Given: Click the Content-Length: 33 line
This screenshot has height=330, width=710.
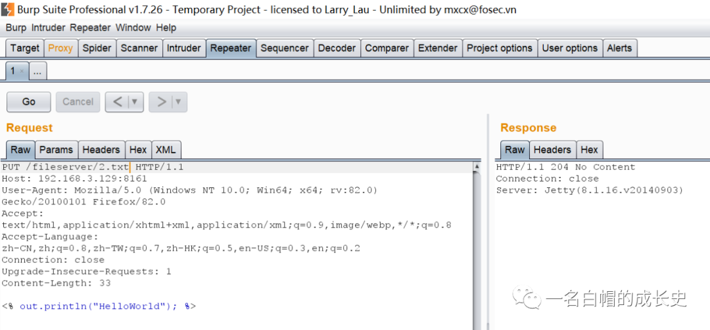Looking at the screenshot, I should 56,283.
